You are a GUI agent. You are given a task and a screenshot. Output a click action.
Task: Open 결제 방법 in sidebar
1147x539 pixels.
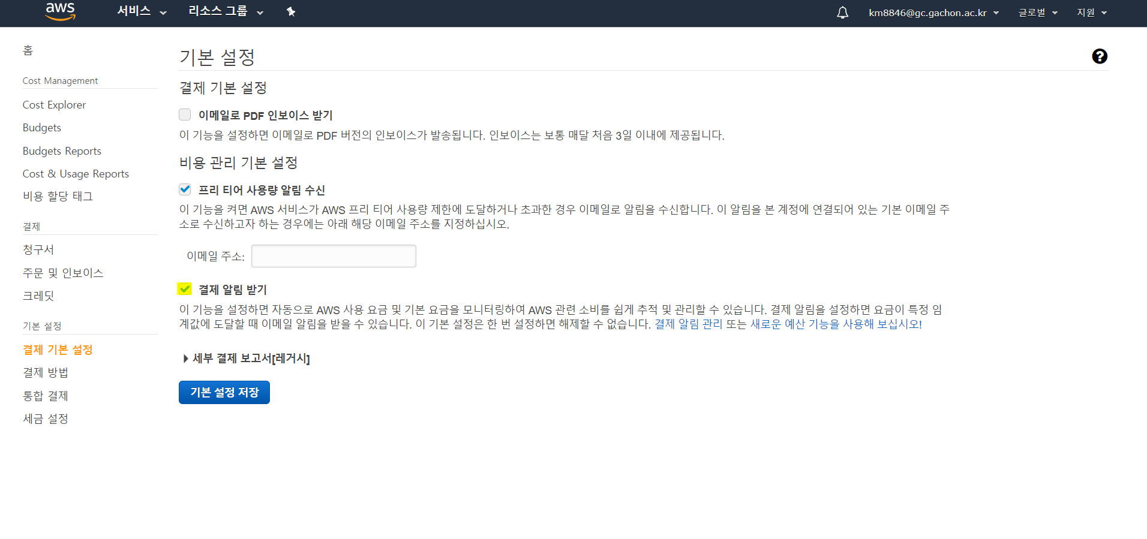coord(46,372)
